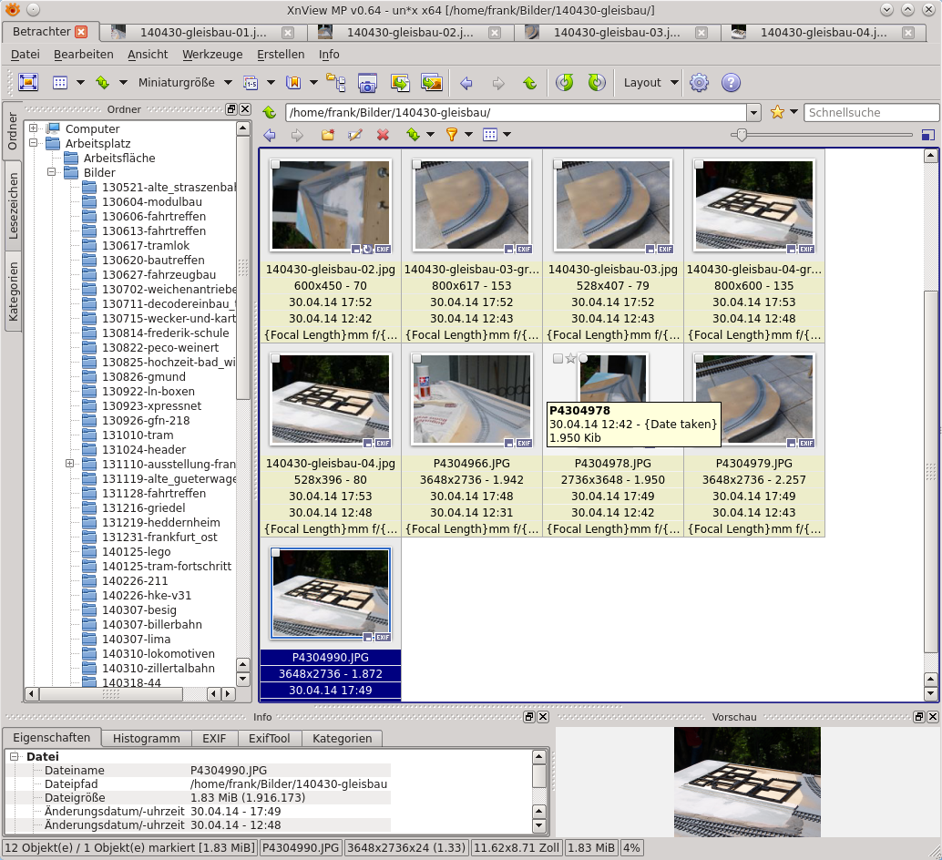Open the settings gear icon
The width and height of the screenshot is (942, 860).
pyautogui.click(x=699, y=83)
